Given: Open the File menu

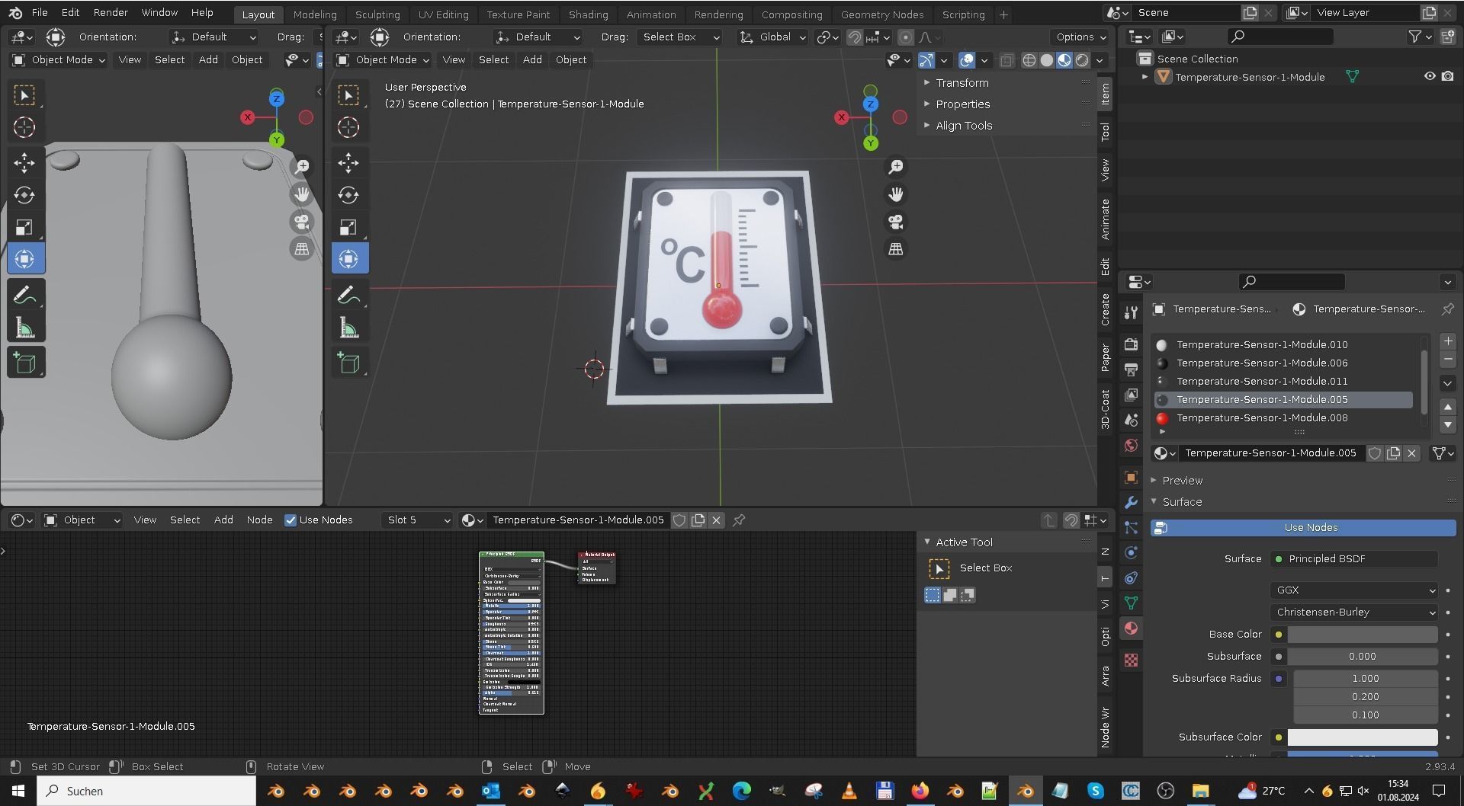Looking at the screenshot, I should 40,13.
